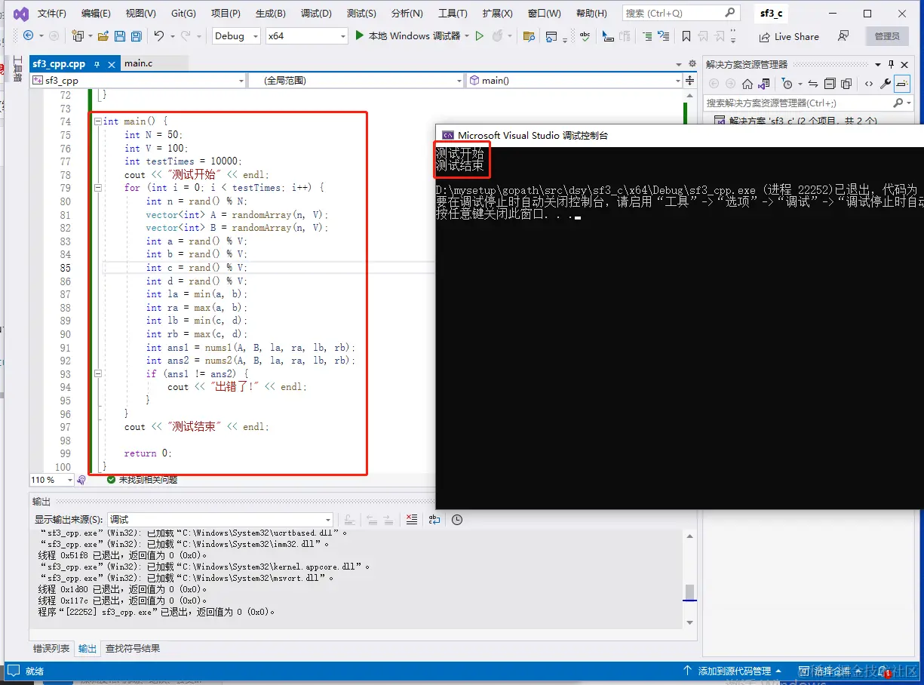
Task: Click the Solution Explorer search field
Action: point(807,103)
